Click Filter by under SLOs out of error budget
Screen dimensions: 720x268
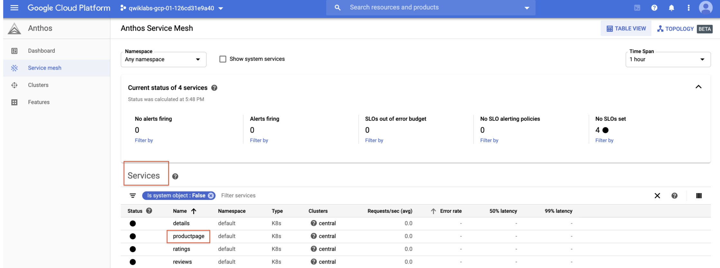(374, 140)
